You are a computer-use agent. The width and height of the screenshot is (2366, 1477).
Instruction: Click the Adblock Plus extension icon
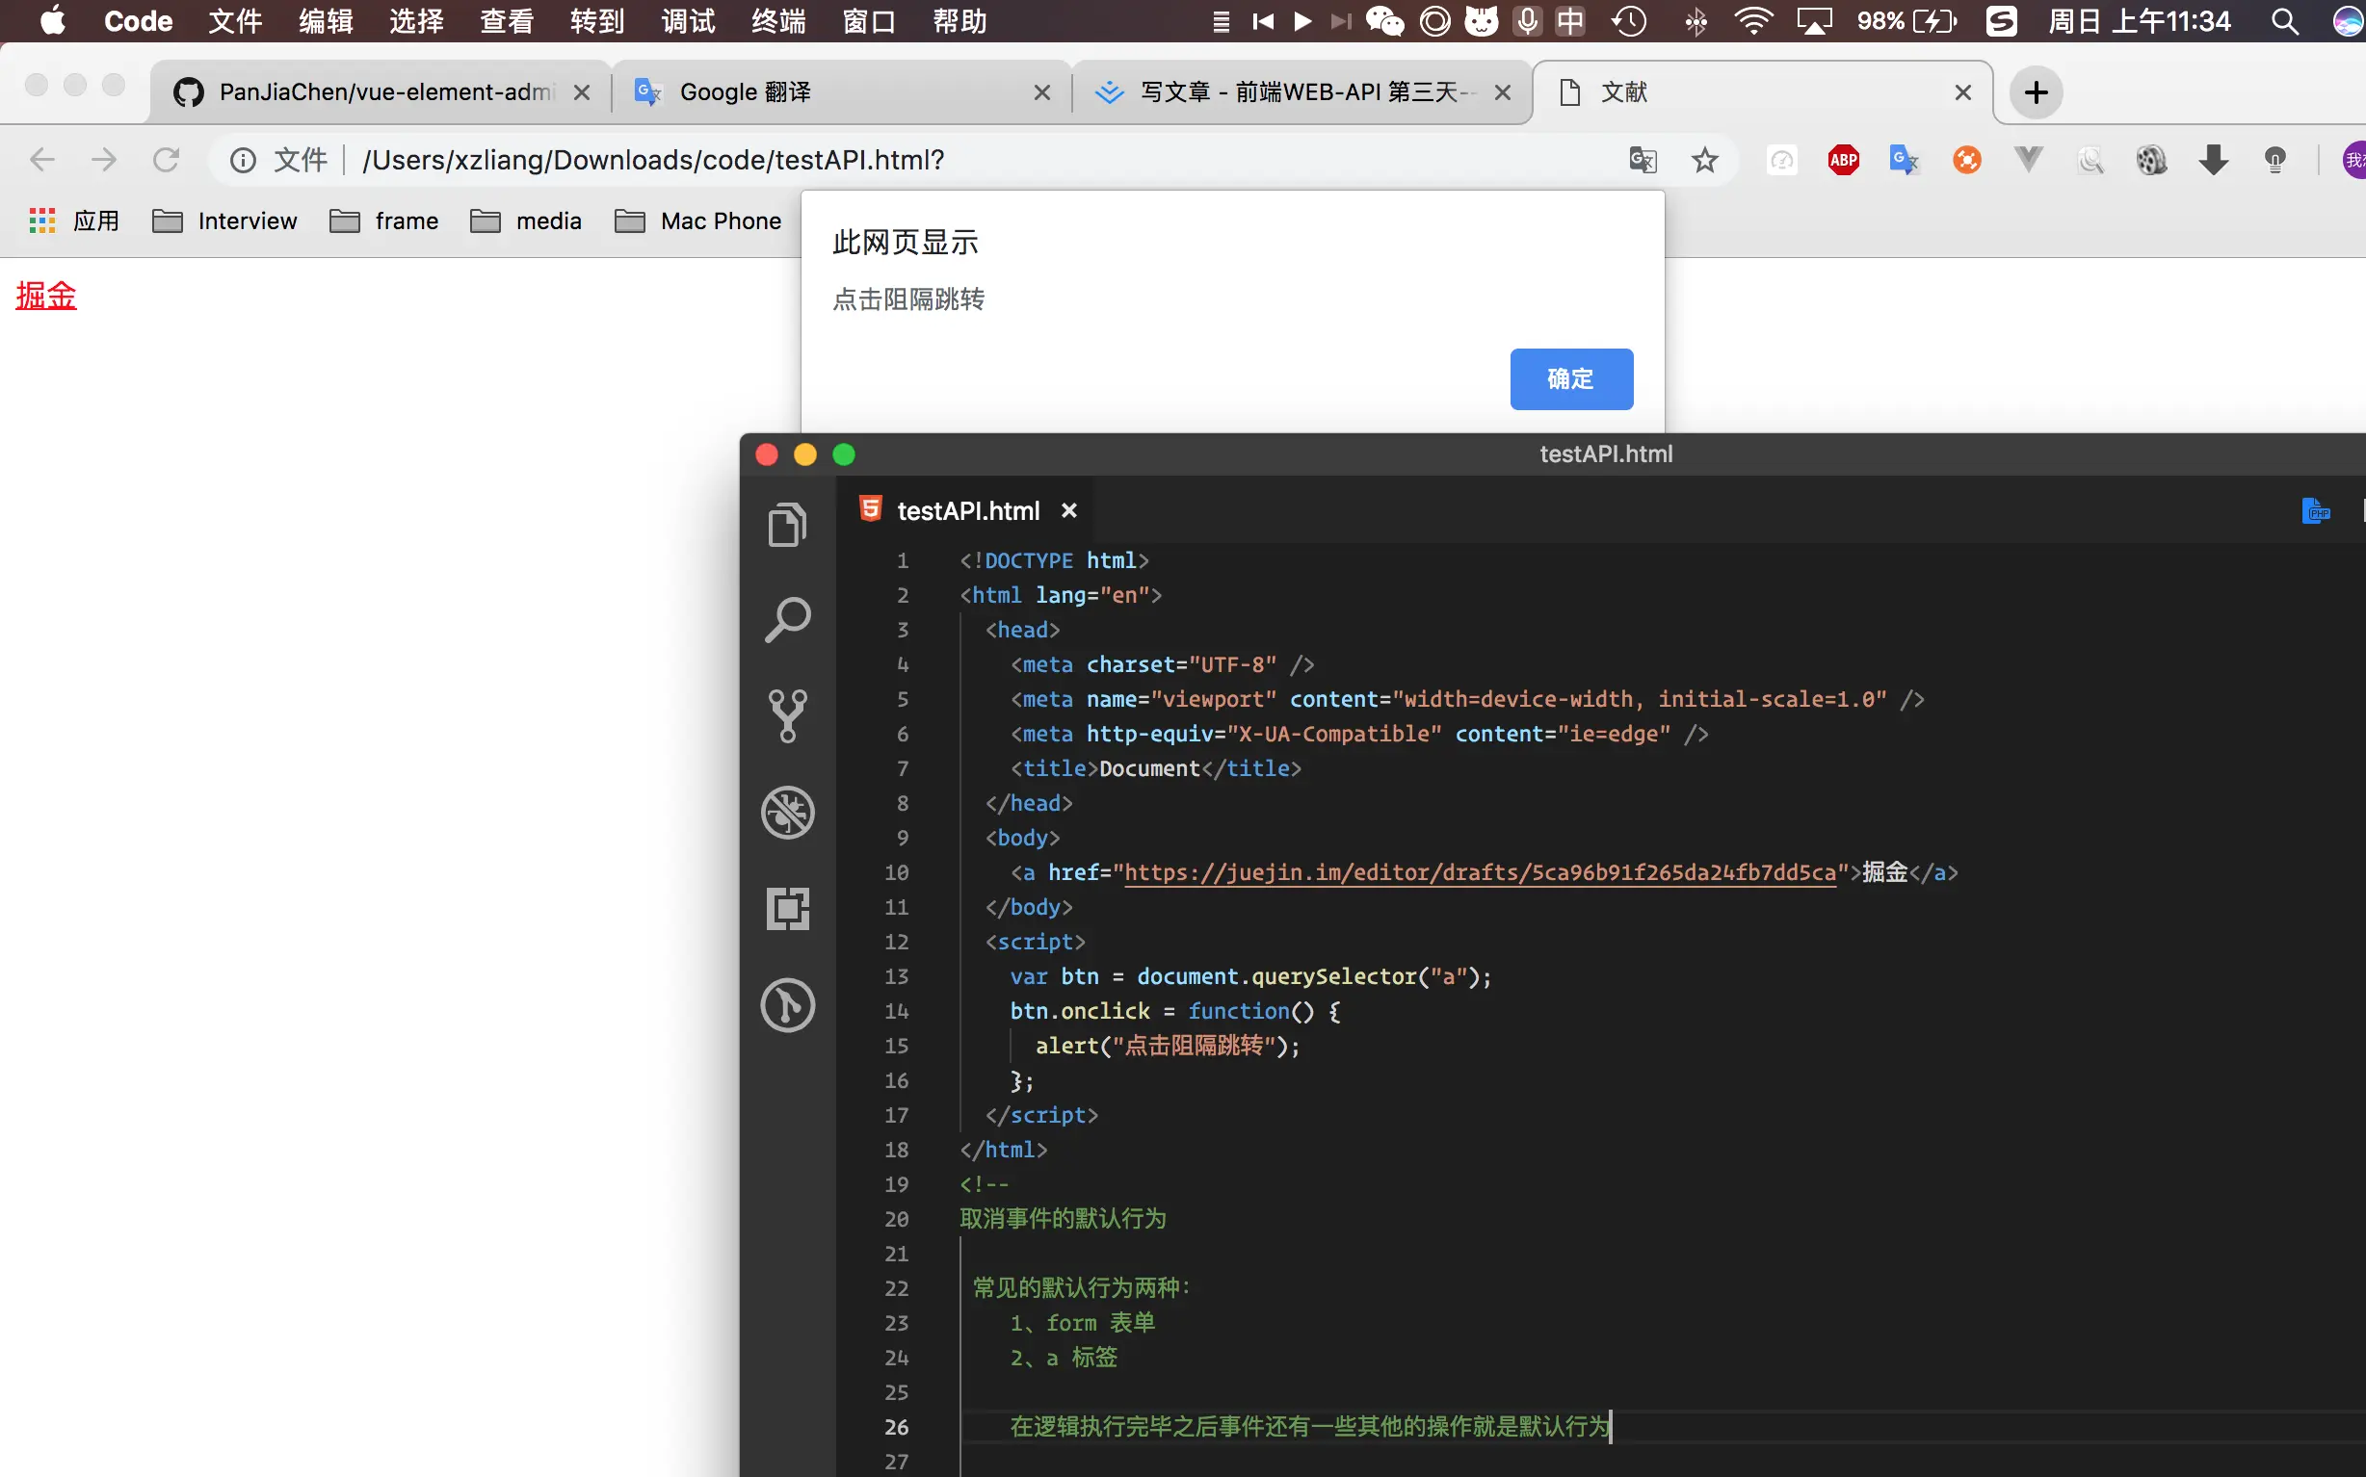tap(1843, 160)
